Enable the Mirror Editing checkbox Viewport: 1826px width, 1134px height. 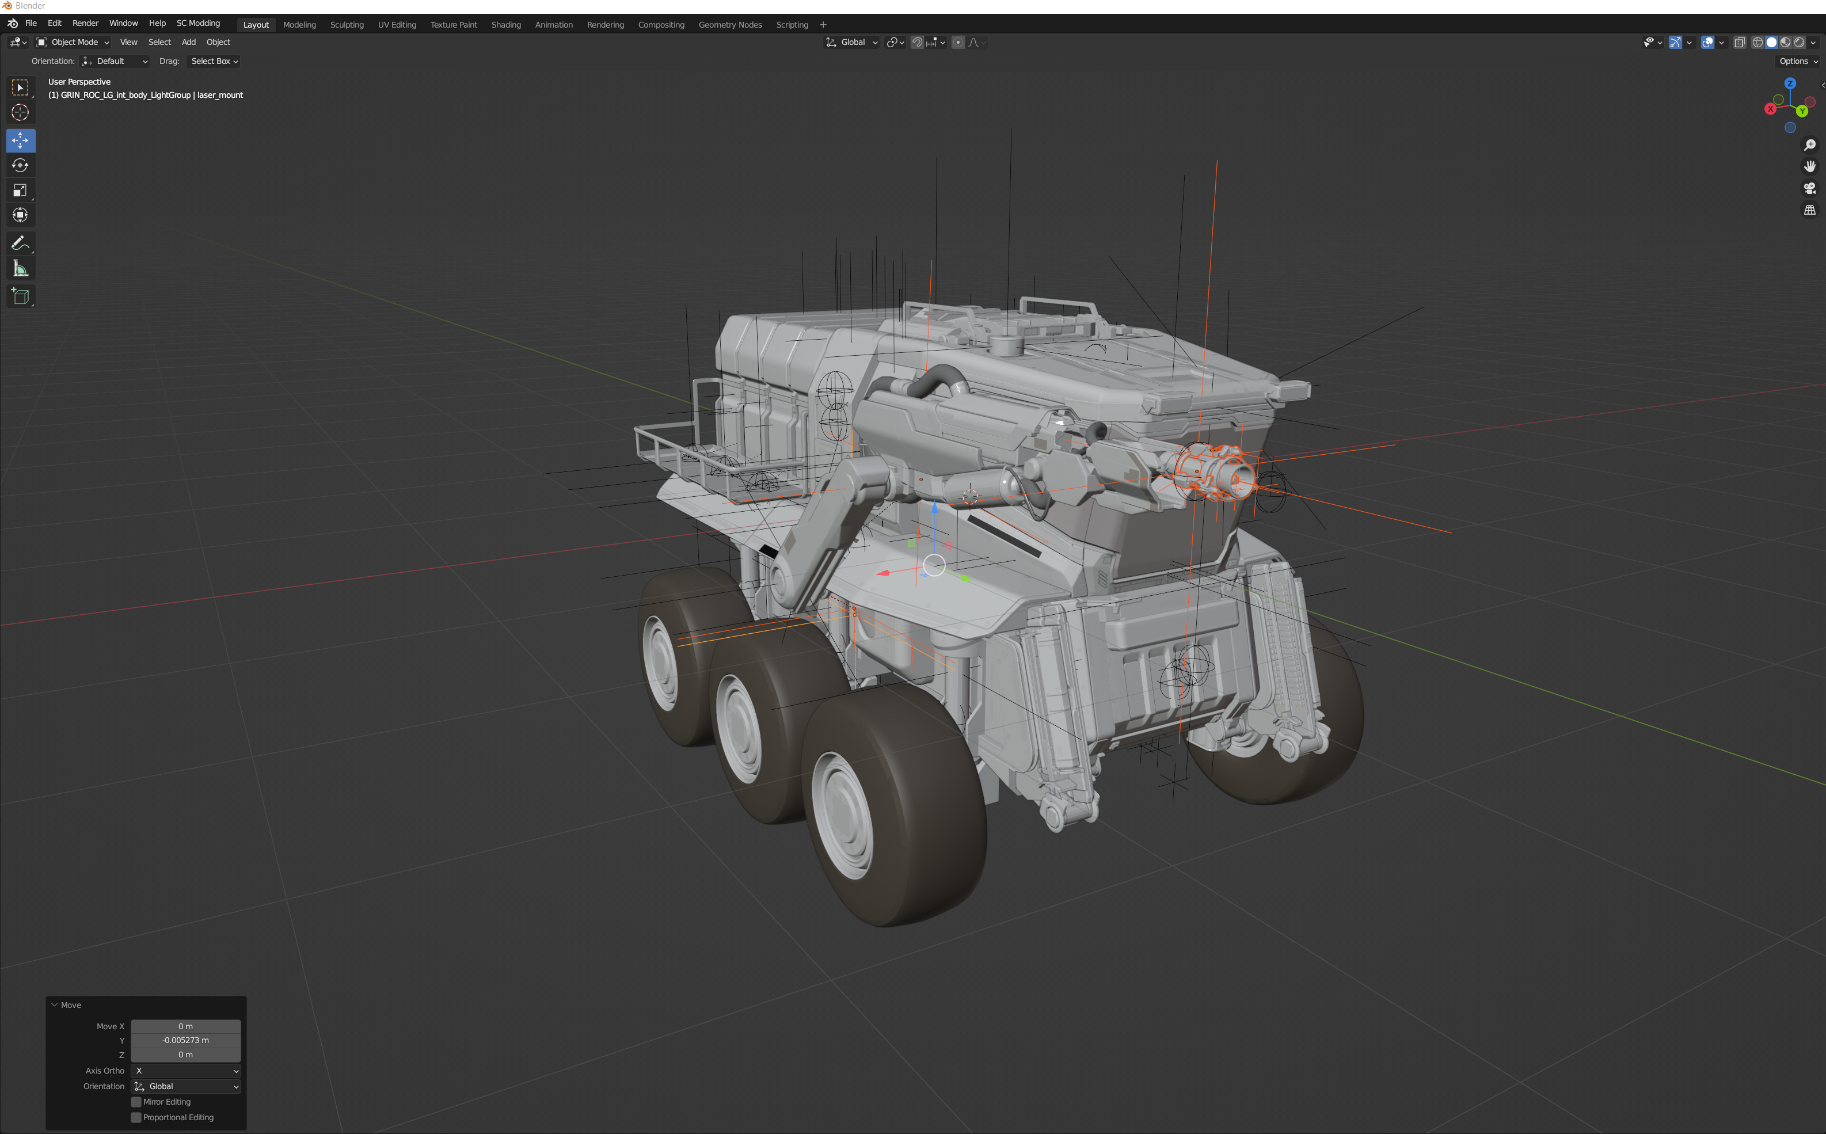(136, 1101)
